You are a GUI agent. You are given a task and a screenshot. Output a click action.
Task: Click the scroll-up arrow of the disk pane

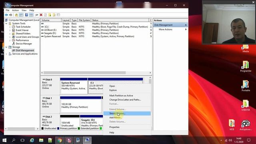coord(150,78)
